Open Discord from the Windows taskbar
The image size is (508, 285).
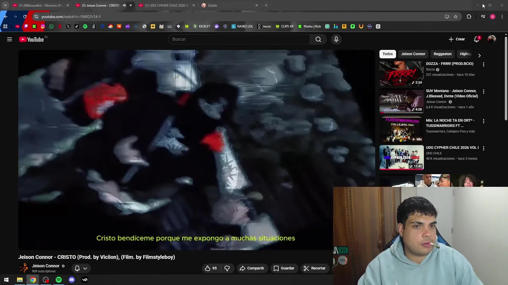click(x=71, y=280)
